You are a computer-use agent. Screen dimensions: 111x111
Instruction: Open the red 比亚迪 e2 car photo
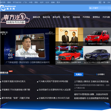(x=69, y=55)
